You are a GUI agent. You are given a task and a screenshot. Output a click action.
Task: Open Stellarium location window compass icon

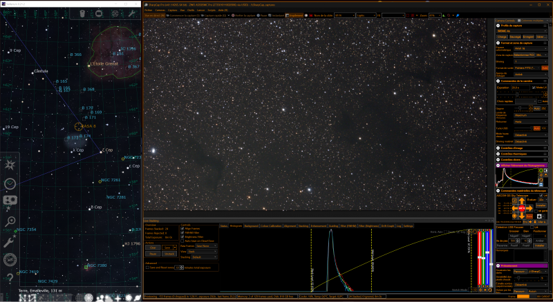coord(10,165)
